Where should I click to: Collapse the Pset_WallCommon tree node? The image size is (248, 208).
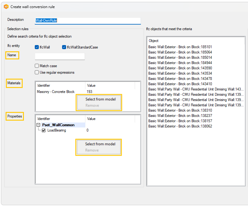click(38, 125)
